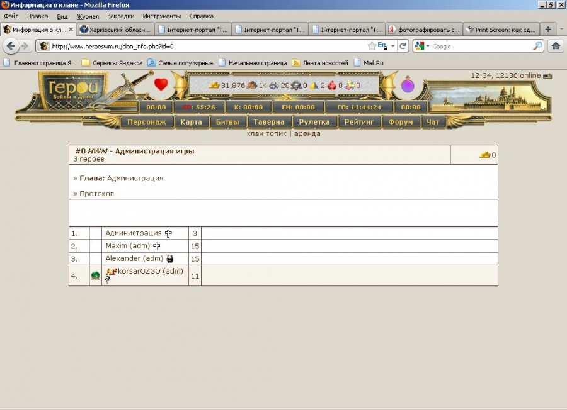
Task: Open the Google search engine dropdown
Action: pos(423,46)
